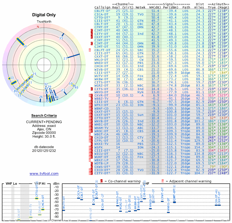232x223 pixels.
Task: Select the channel 35 marker on radar plot
Action: point(62,35)
